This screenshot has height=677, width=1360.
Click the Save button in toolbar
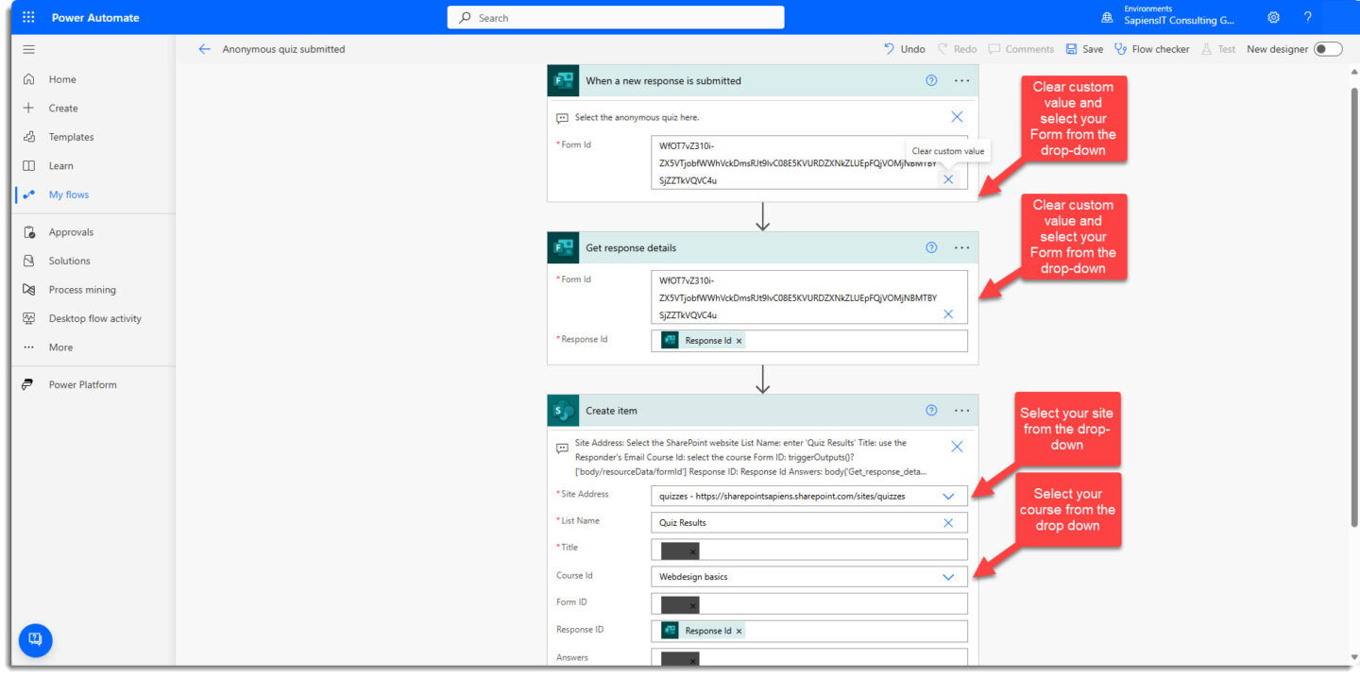pos(1084,49)
